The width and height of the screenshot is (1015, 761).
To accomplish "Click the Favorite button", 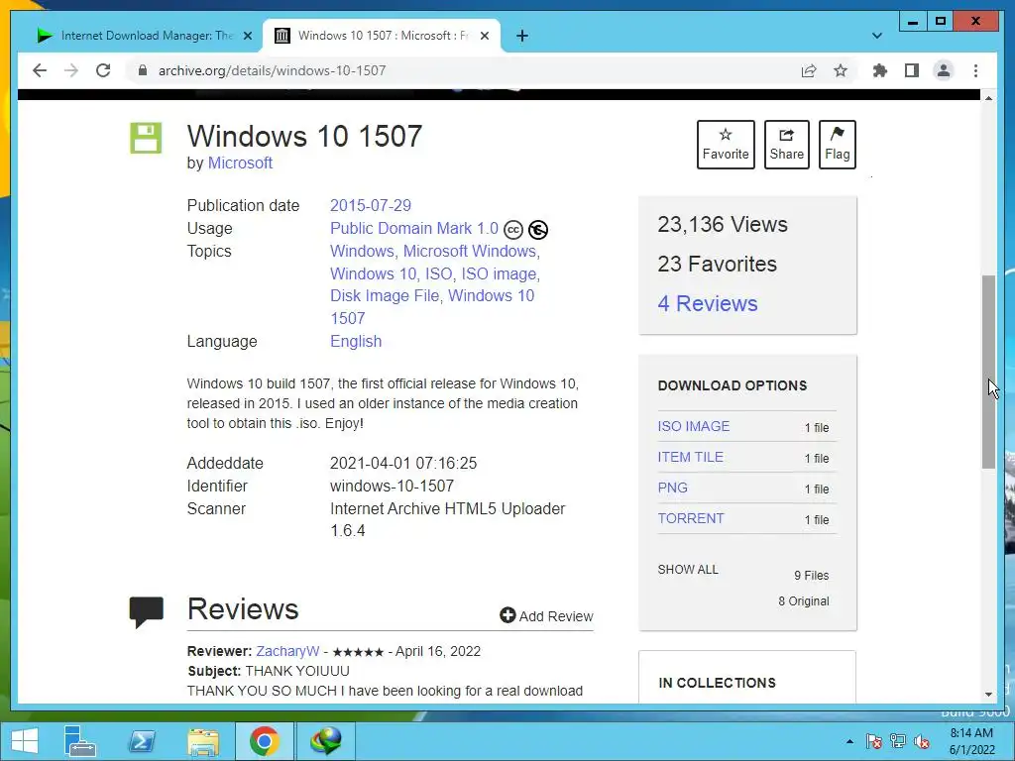I will click(726, 145).
